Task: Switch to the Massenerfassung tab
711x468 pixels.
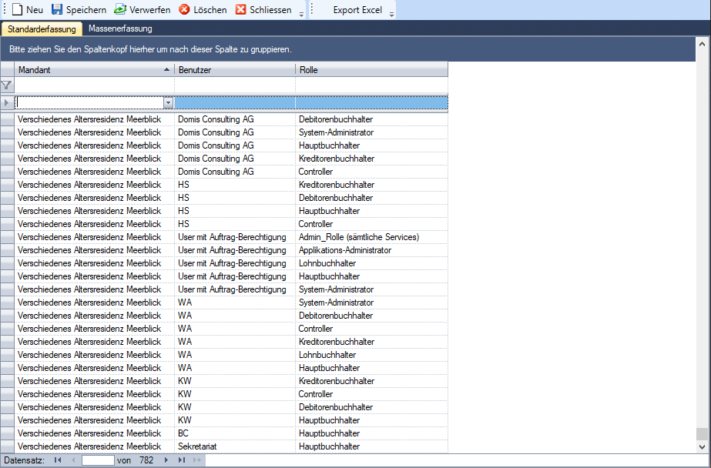Action: 120,28
